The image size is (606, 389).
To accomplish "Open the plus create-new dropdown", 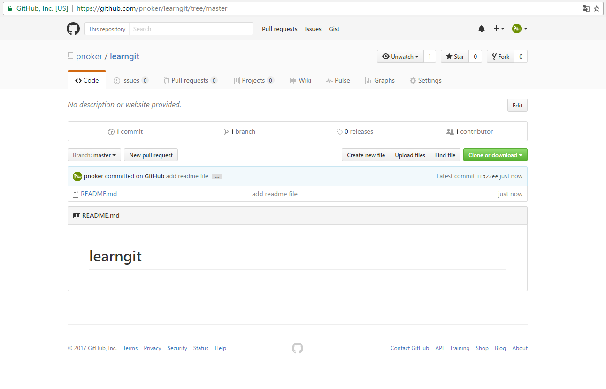I will 499,29.
